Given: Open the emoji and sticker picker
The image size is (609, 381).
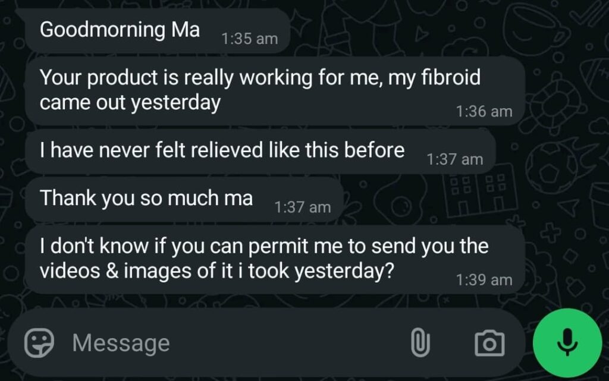Looking at the screenshot, I should point(40,343).
